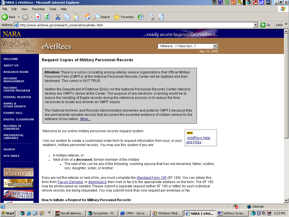Open the History clock icon
This screenshot has height=217, width=289.
141,17
